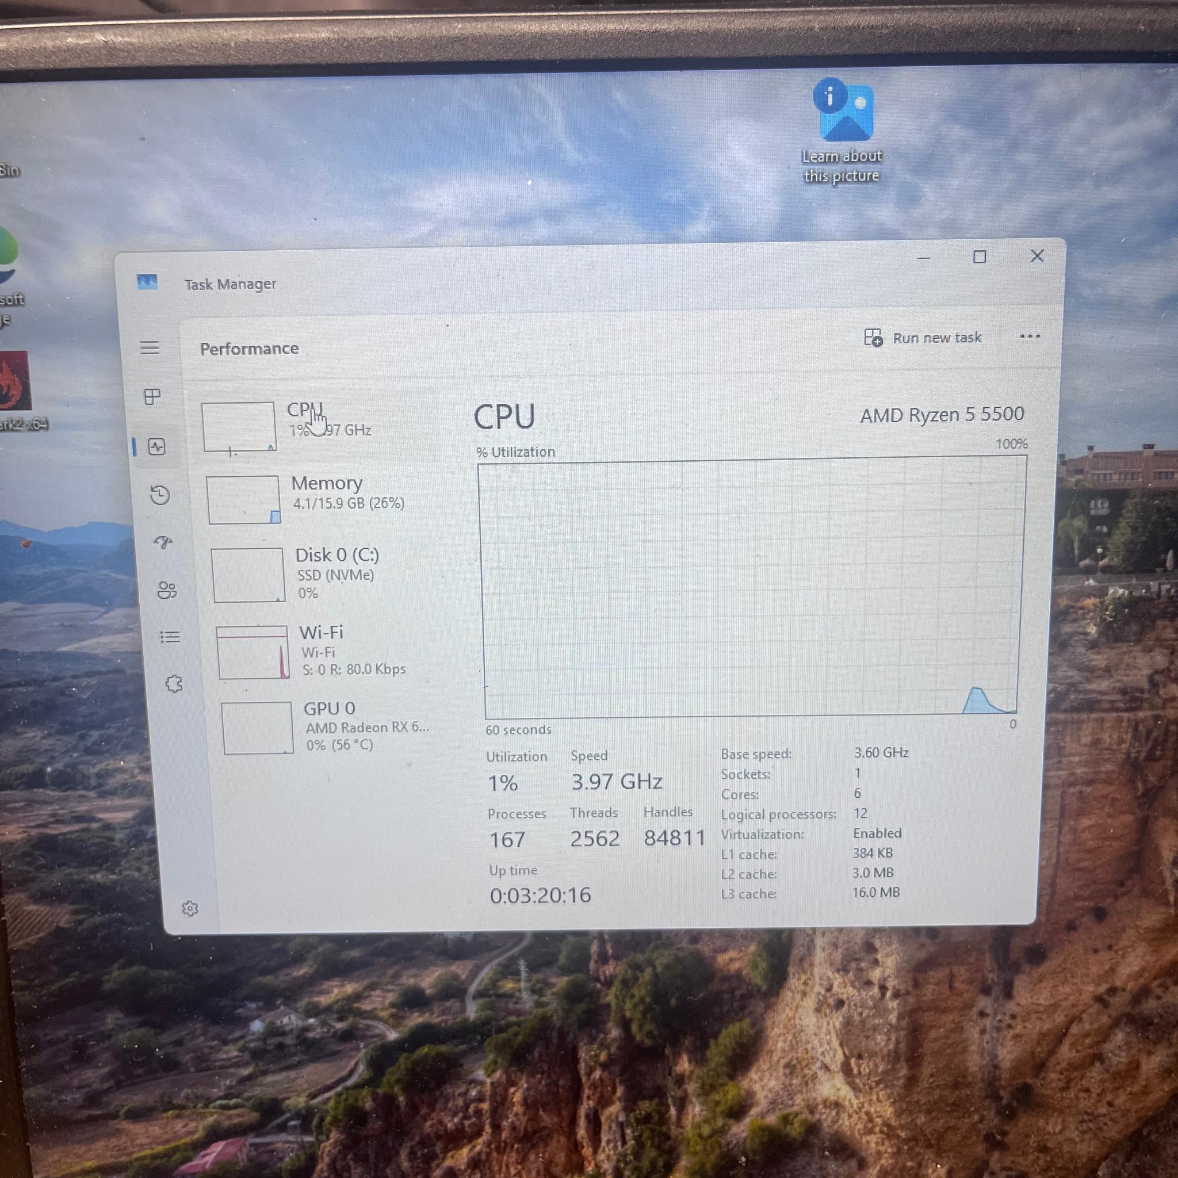
Task: Click the Memory mini graph thumbnail
Action: click(243, 499)
